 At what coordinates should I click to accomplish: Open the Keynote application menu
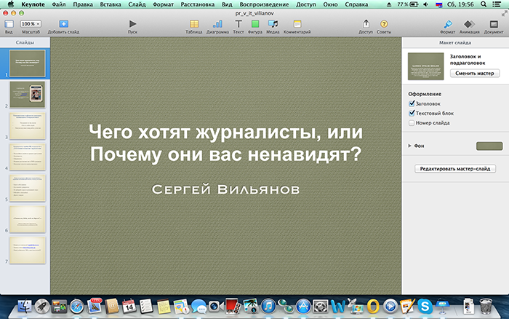(x=33, y=4)
